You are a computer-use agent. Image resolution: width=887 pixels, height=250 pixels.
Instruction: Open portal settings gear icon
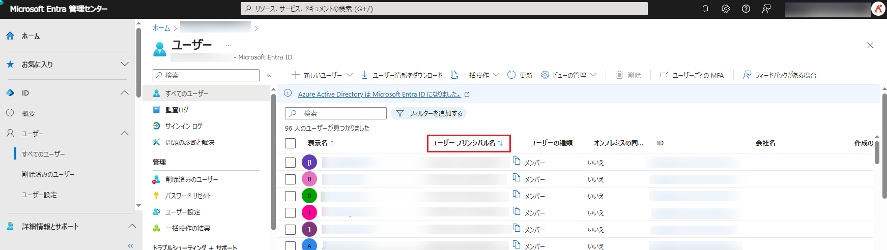coord(726,9)
